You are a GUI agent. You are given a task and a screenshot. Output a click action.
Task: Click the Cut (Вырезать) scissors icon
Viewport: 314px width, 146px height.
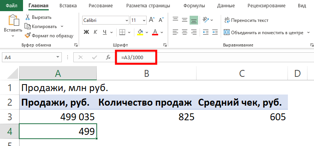point(28,17)
